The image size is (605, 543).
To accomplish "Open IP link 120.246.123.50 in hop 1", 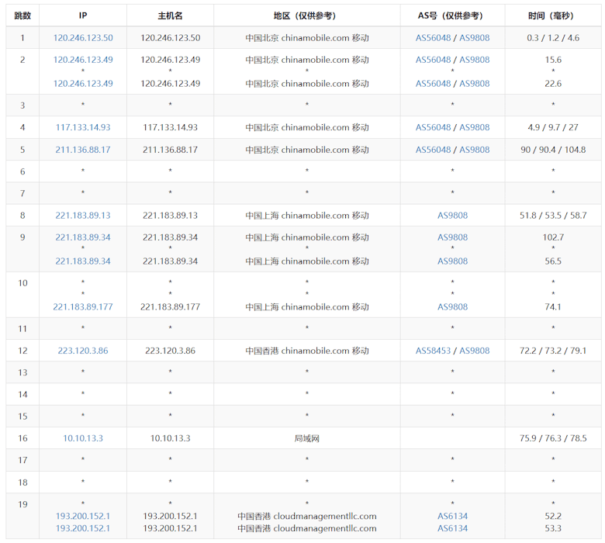I will (x=83, y=38).
